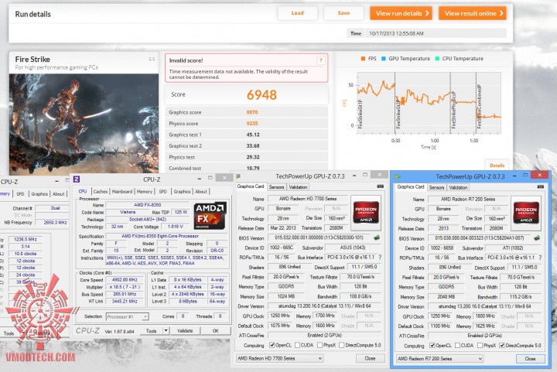Screen dimensions: 557x372
Task: Click the Core Speed value 4902.80 MHz in CPU-Z
Action: tap(125, 280)
